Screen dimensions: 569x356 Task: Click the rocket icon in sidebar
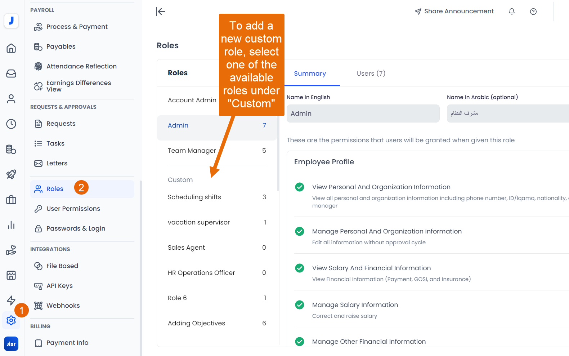pyautogui.click(x=11, y=174)
